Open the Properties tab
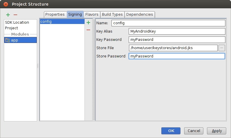This screenshot has width=231, height=138. coord(55,14)
